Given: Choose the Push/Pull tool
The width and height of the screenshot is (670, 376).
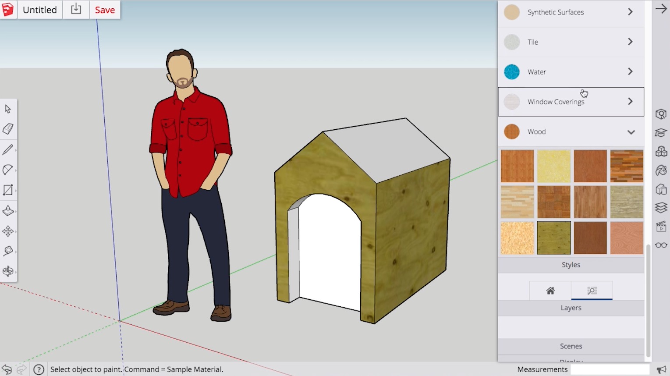Looking at the screenshot, I should 8,211.
